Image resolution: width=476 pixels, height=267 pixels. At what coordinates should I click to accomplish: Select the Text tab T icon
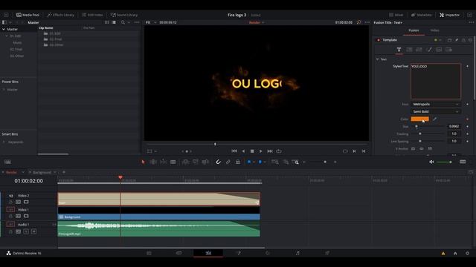pyautogui.click(x=399, y=50)
